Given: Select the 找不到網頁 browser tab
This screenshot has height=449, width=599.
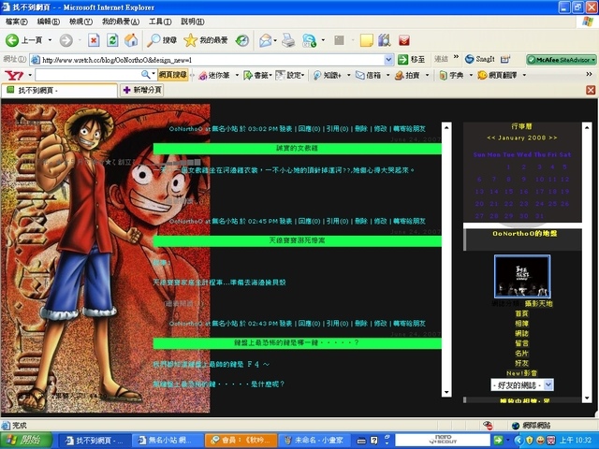Looking at the screenshot, I should point(59,91).
